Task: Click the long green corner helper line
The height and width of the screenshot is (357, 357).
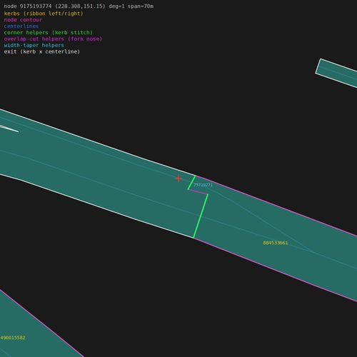Action: tap(201, 216)
